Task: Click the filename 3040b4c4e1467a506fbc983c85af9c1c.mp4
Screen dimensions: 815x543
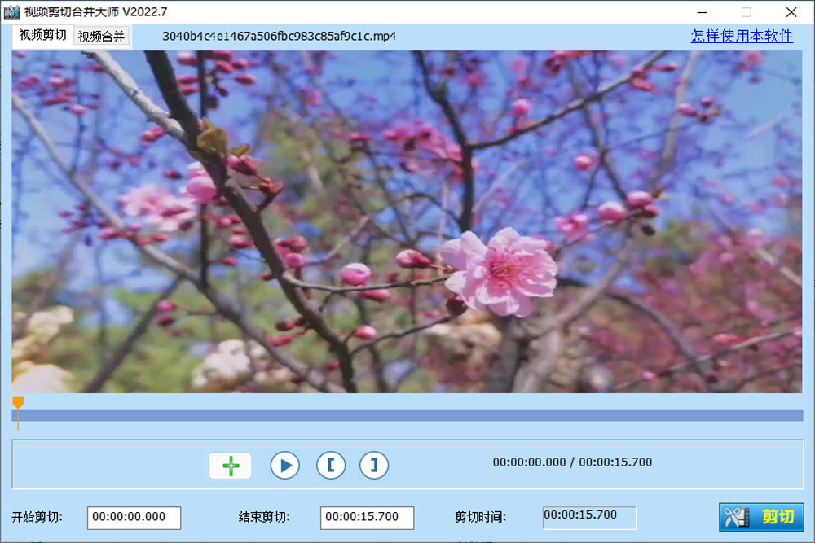Action: (x=279, y=37)
